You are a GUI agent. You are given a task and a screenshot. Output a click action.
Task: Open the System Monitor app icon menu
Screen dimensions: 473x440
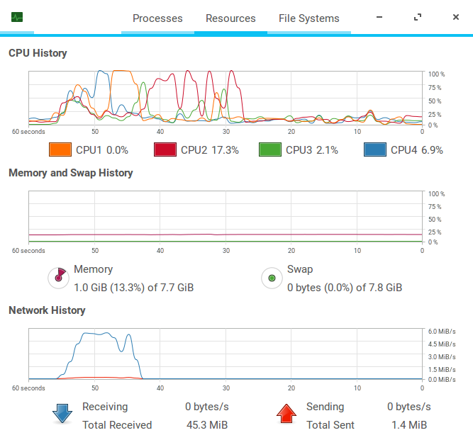pyautogui.click(x=17, y=17)
